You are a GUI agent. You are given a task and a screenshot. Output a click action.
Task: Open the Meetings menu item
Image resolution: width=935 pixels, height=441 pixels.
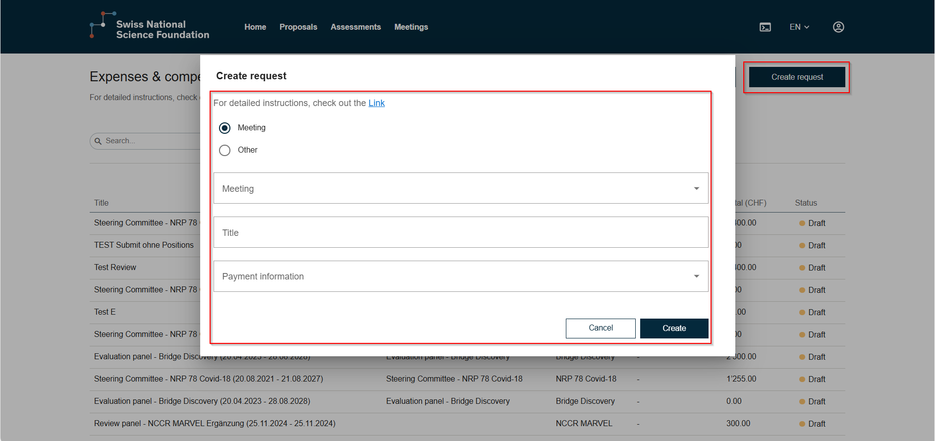point(411,27)
